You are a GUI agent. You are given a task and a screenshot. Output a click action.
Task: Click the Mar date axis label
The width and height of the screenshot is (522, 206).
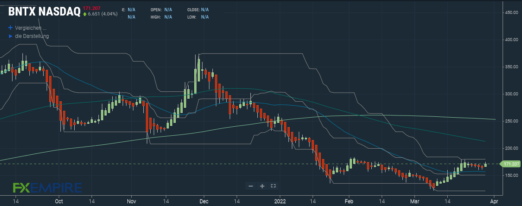pos(415,201)
